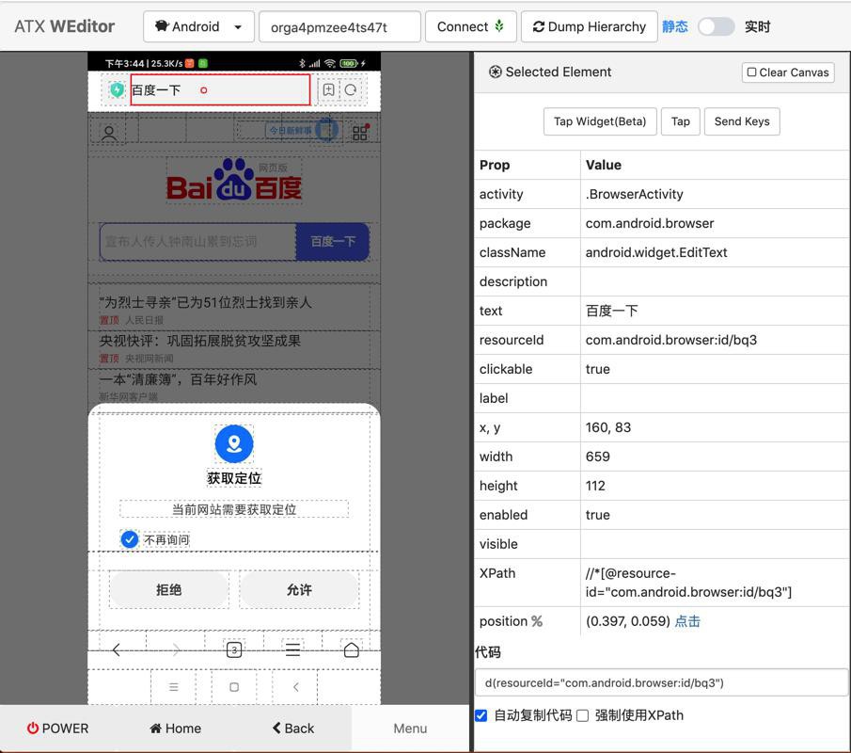Click the 获取定位 dialog title

234,478
